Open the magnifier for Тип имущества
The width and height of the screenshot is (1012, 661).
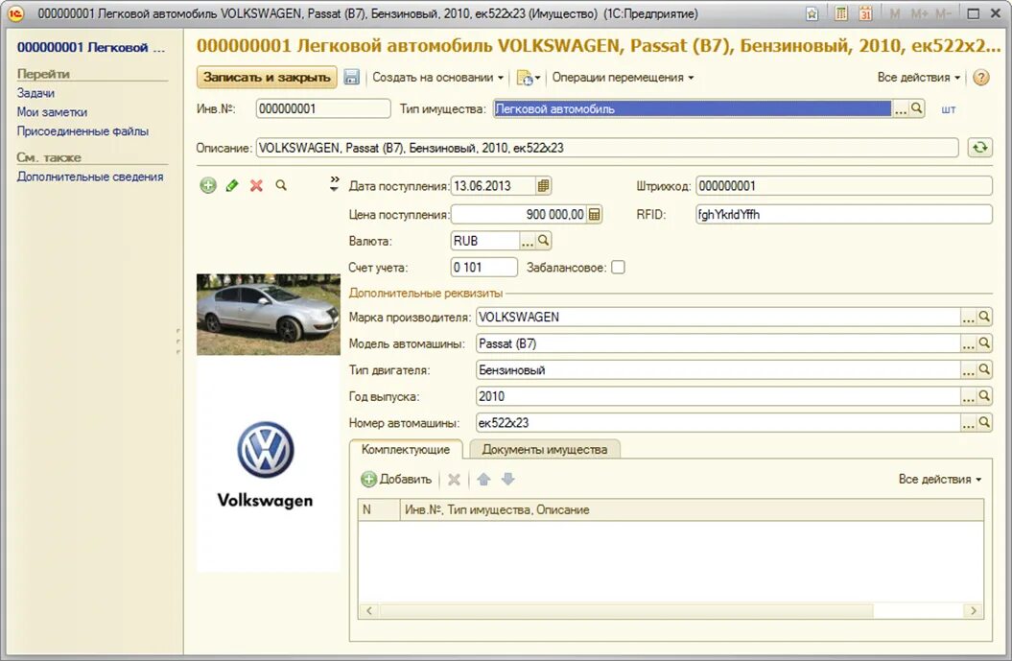(916, 108)
